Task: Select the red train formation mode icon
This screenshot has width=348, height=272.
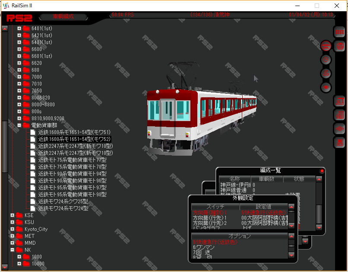Action: pyautogui.click(x=326, y=46)
